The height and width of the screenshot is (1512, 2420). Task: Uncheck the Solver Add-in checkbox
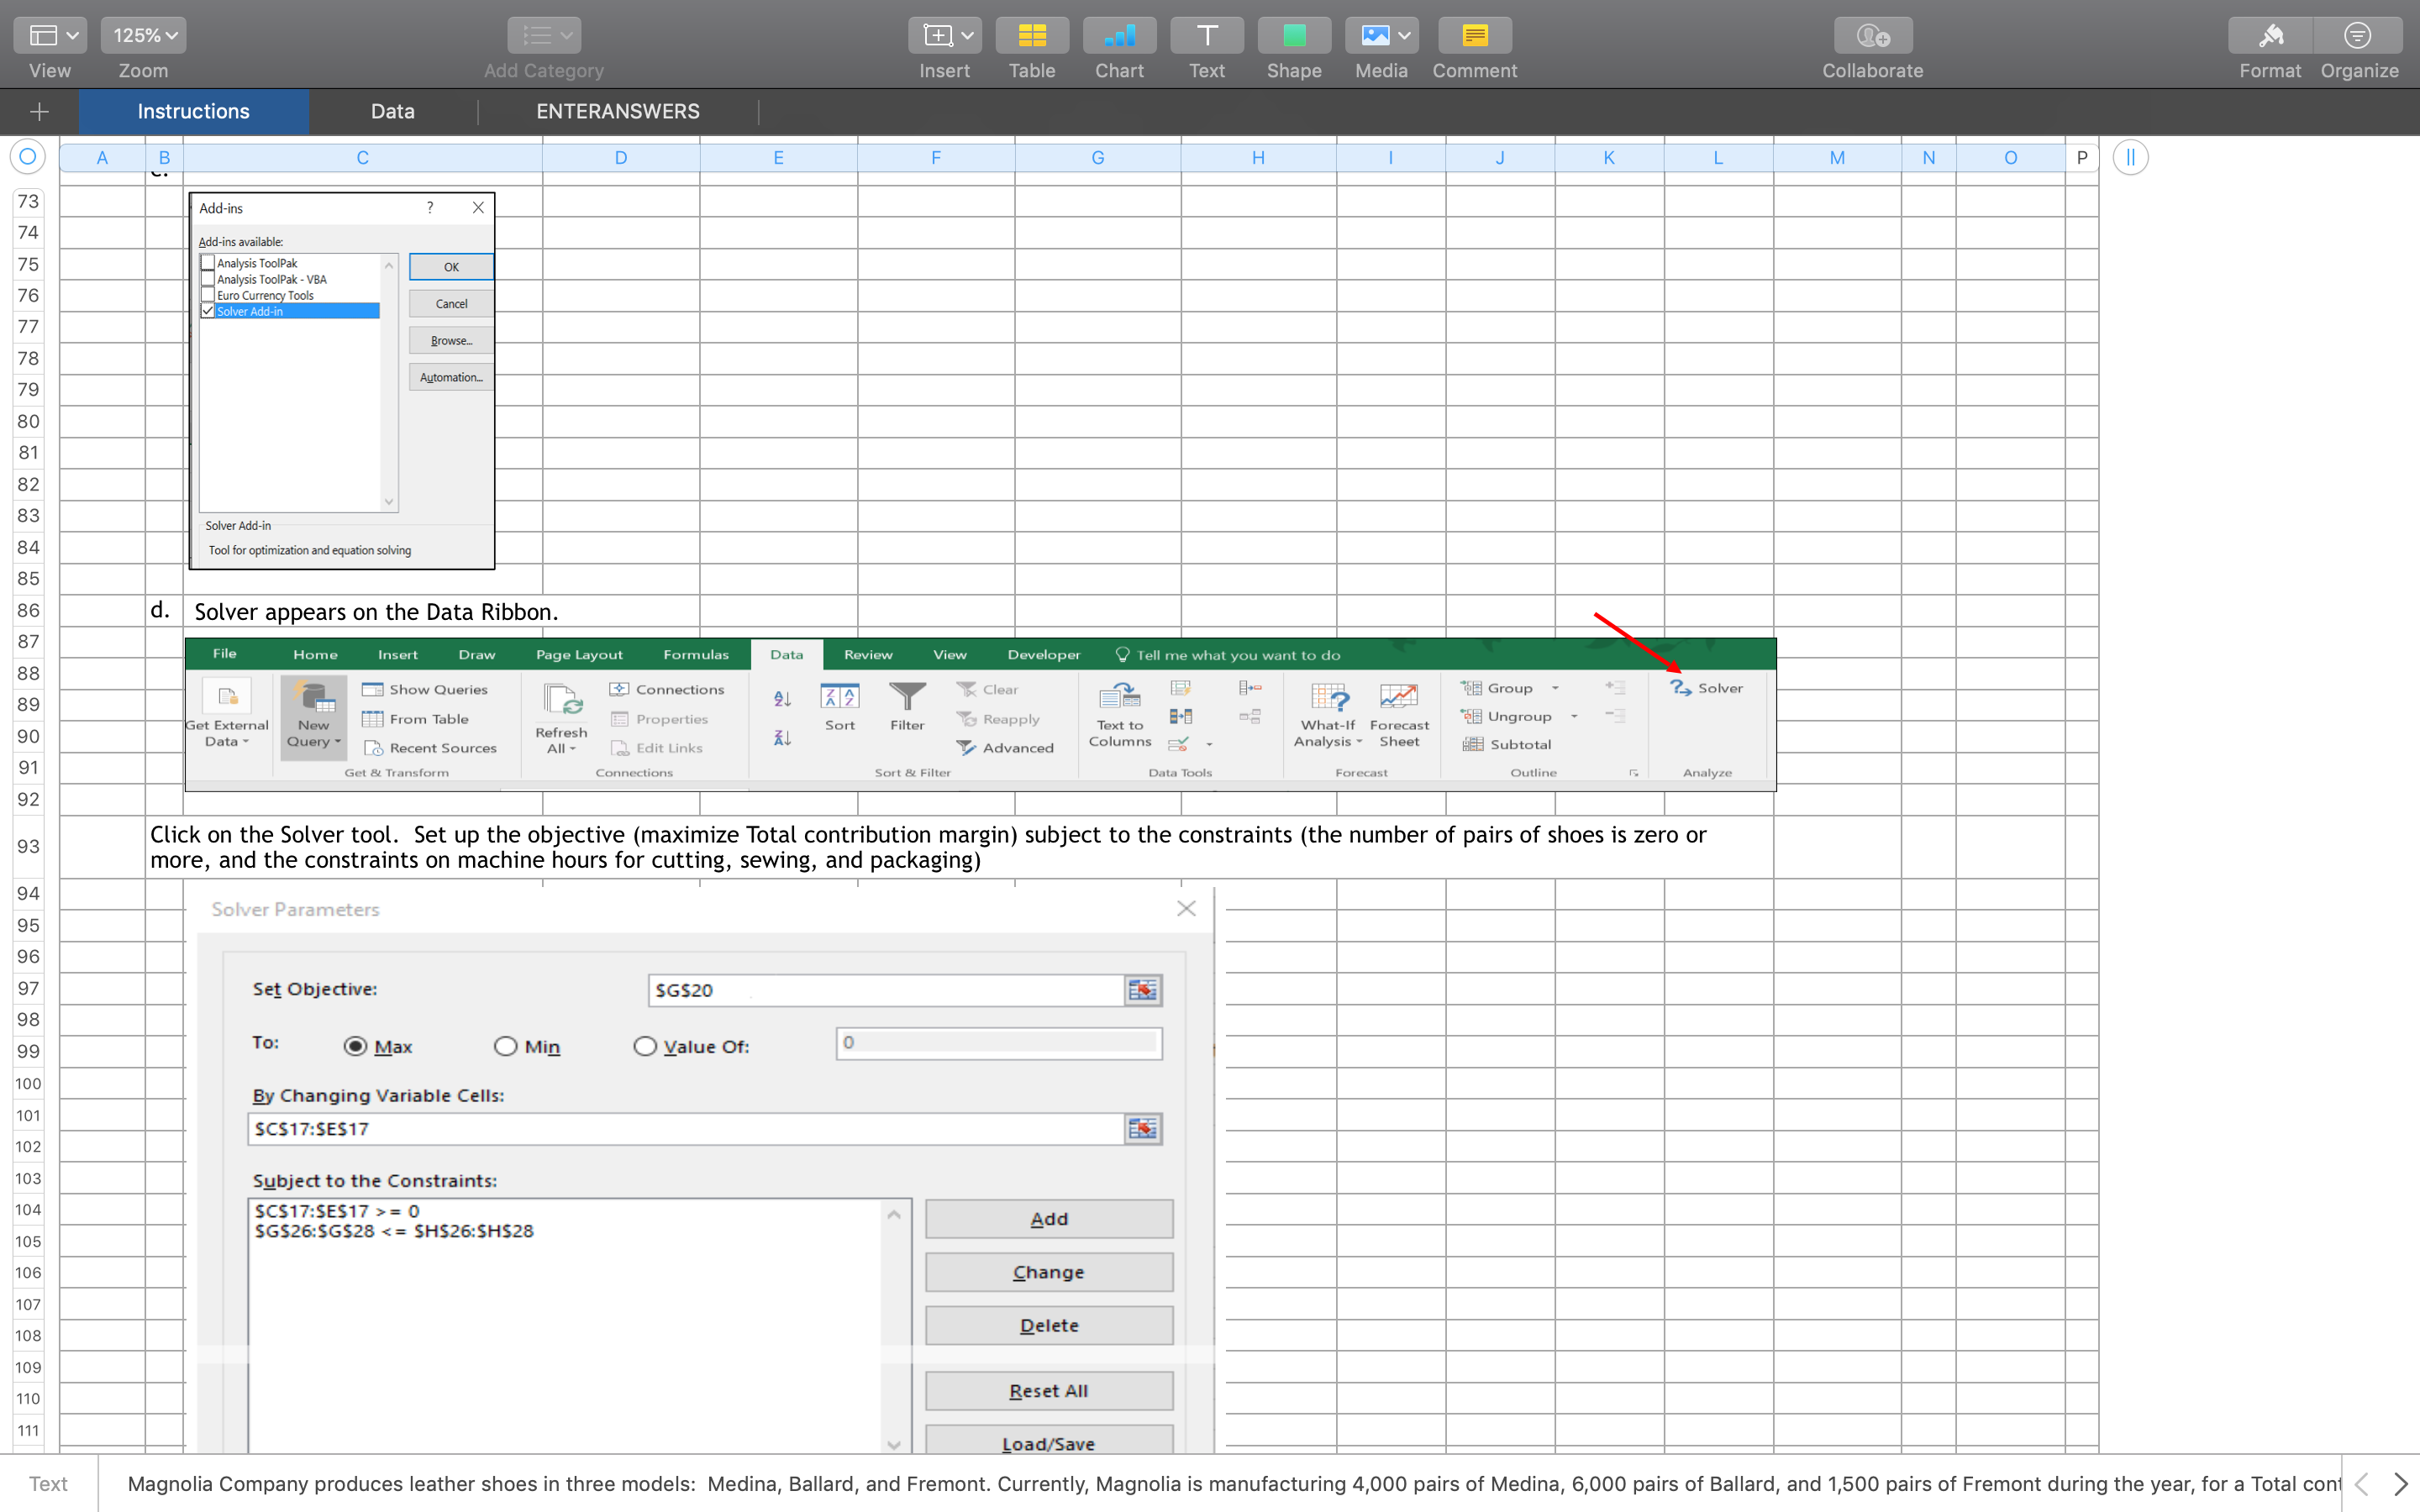pos(207,311)
